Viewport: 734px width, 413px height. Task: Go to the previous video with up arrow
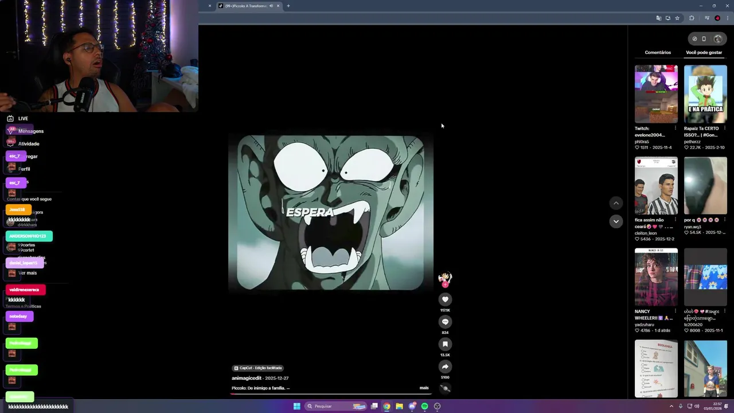tap(616, 203)
